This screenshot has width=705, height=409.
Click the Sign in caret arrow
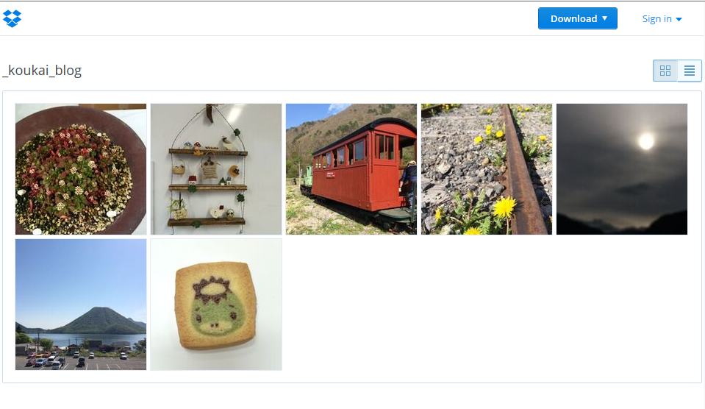(679, 19)
